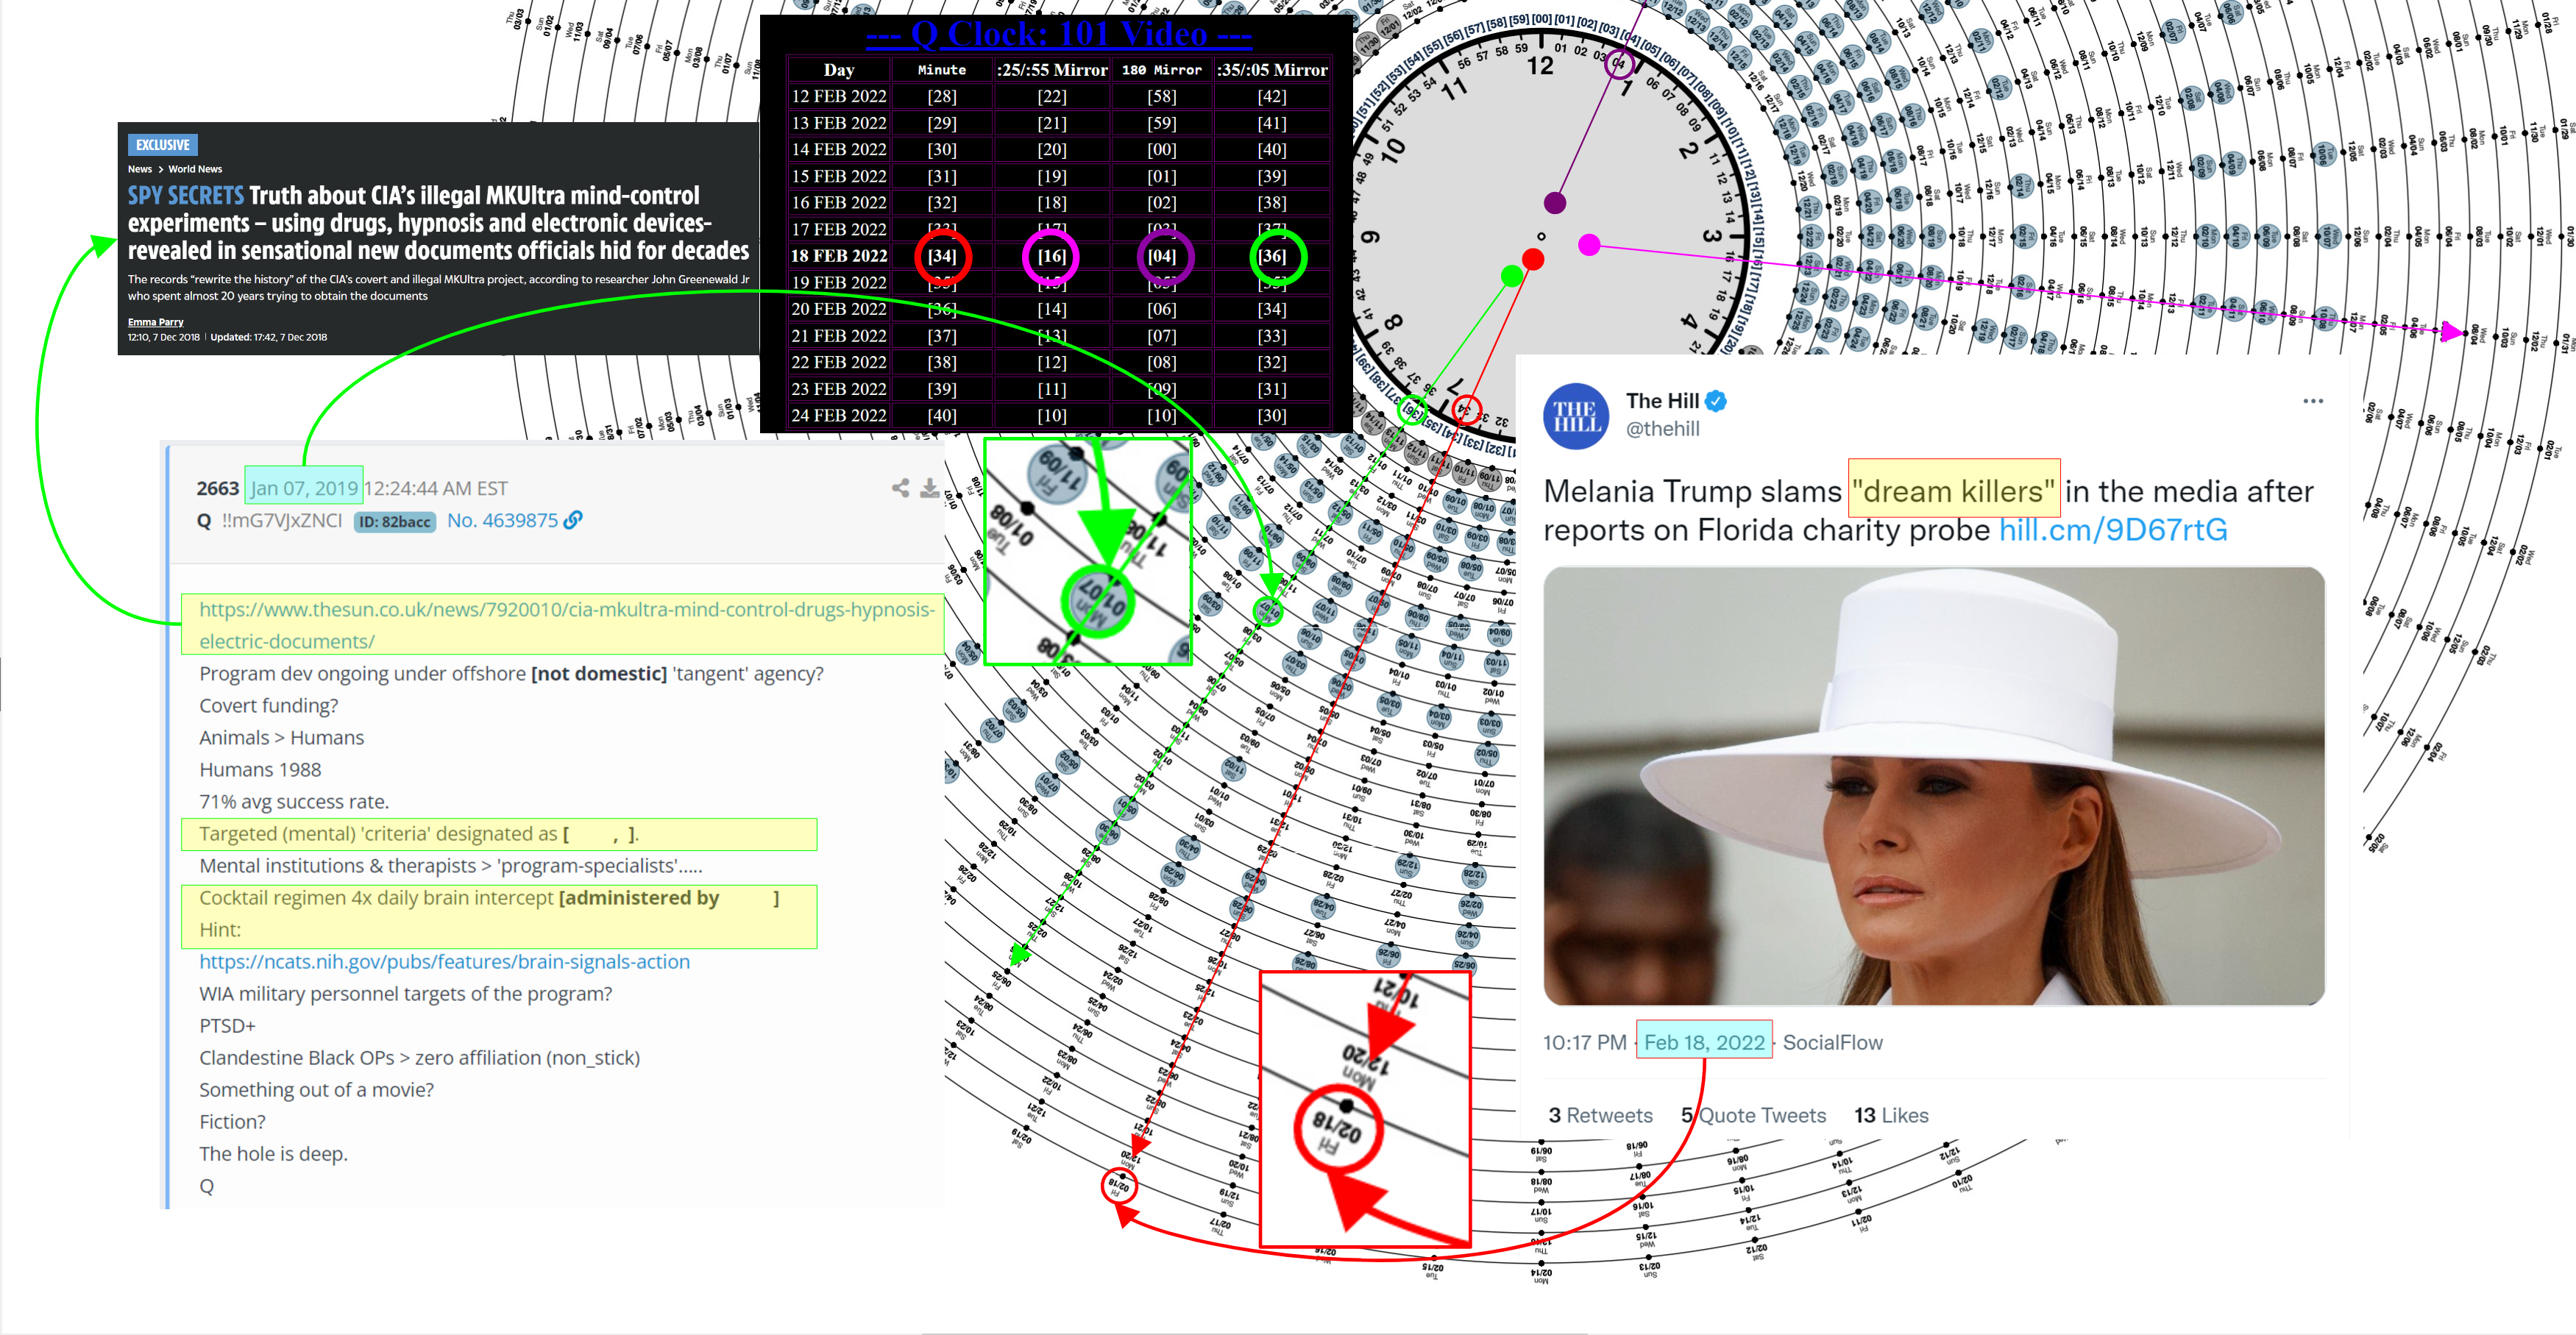2576x1335 pixels.
Task: Click the 18 FEB 2022 row label
Action: tap(839, 256)
